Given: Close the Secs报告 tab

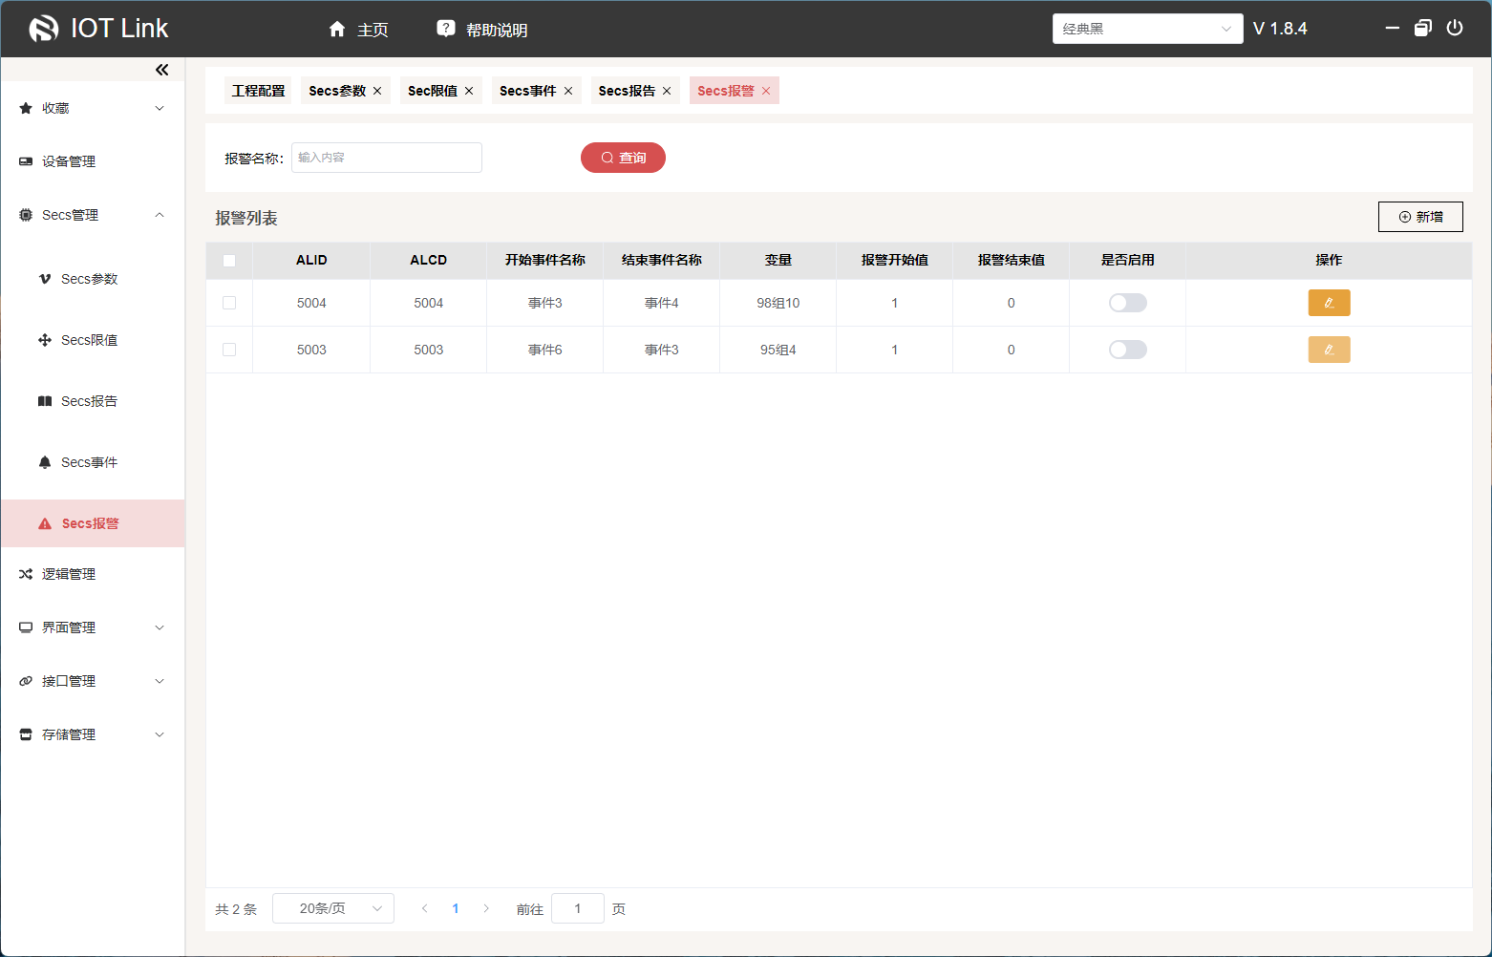Looking at the screenshot, I should point(667,91).
